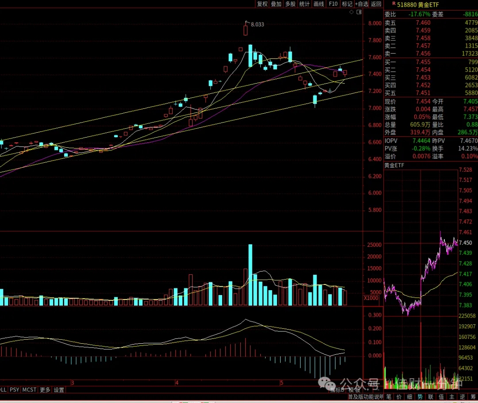
Task: Open 普及版功能说明 link
Action: click(x=366, y=397)
